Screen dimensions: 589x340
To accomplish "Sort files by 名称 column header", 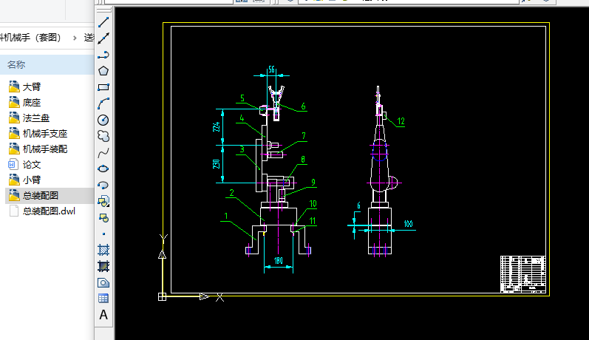I will pos(16,64).
